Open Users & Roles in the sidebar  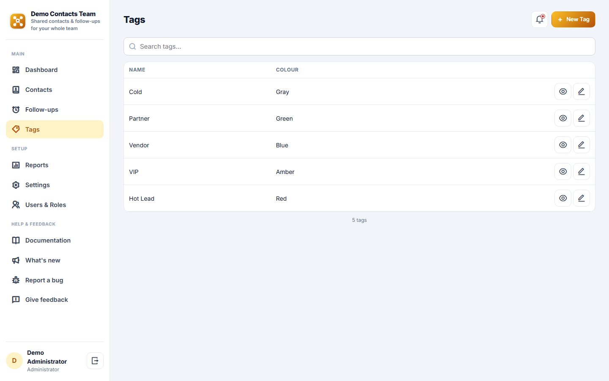[x=55, y=205]
